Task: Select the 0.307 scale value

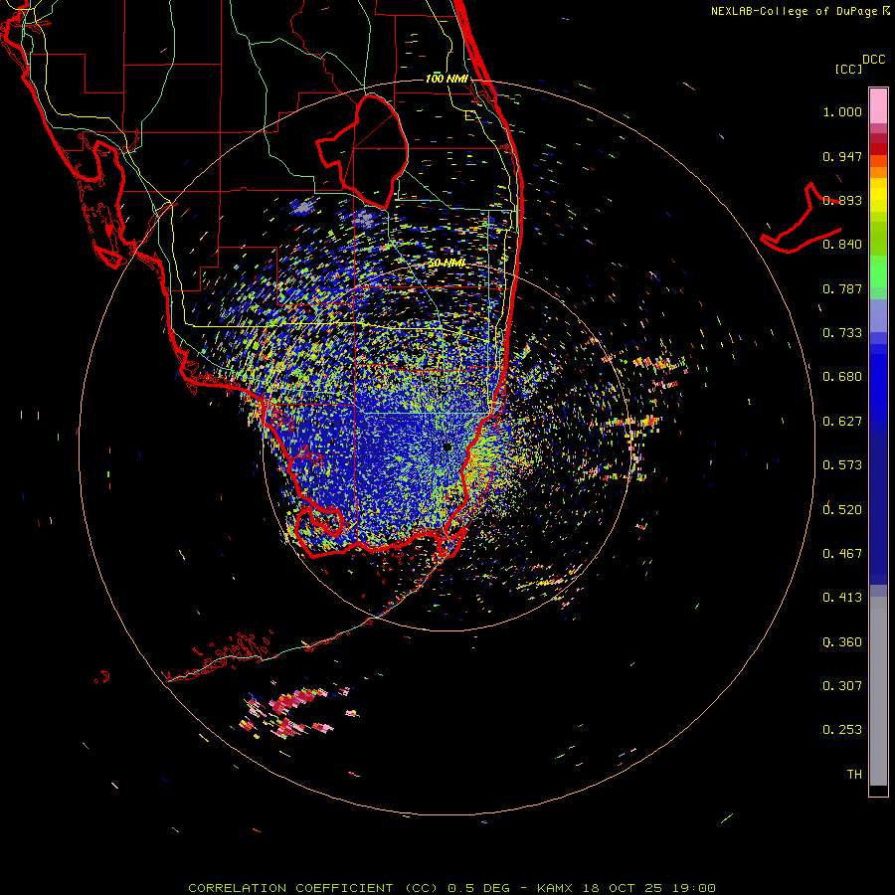Action: coord(842,686)
